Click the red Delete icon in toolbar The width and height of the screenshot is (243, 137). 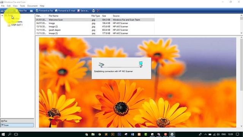coord(98,11)
